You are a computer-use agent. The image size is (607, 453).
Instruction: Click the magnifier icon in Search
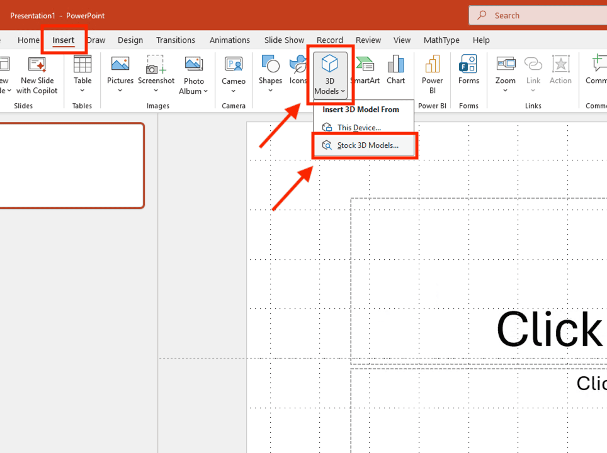482,15
